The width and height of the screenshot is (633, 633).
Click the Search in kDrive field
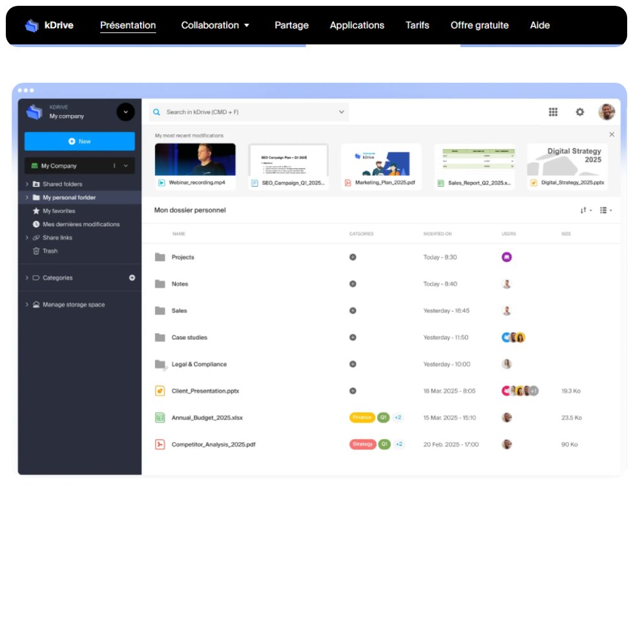(x=248, y=112)
